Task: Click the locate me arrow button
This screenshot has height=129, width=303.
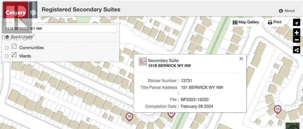Action: [296, 23]
